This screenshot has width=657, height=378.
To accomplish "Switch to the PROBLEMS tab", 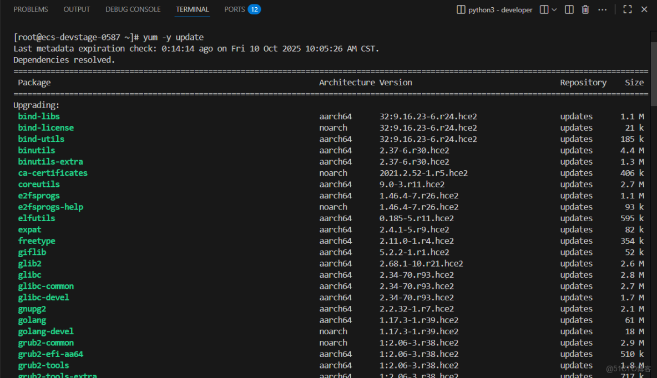I will pyautogui.click(x=31, y=9).
